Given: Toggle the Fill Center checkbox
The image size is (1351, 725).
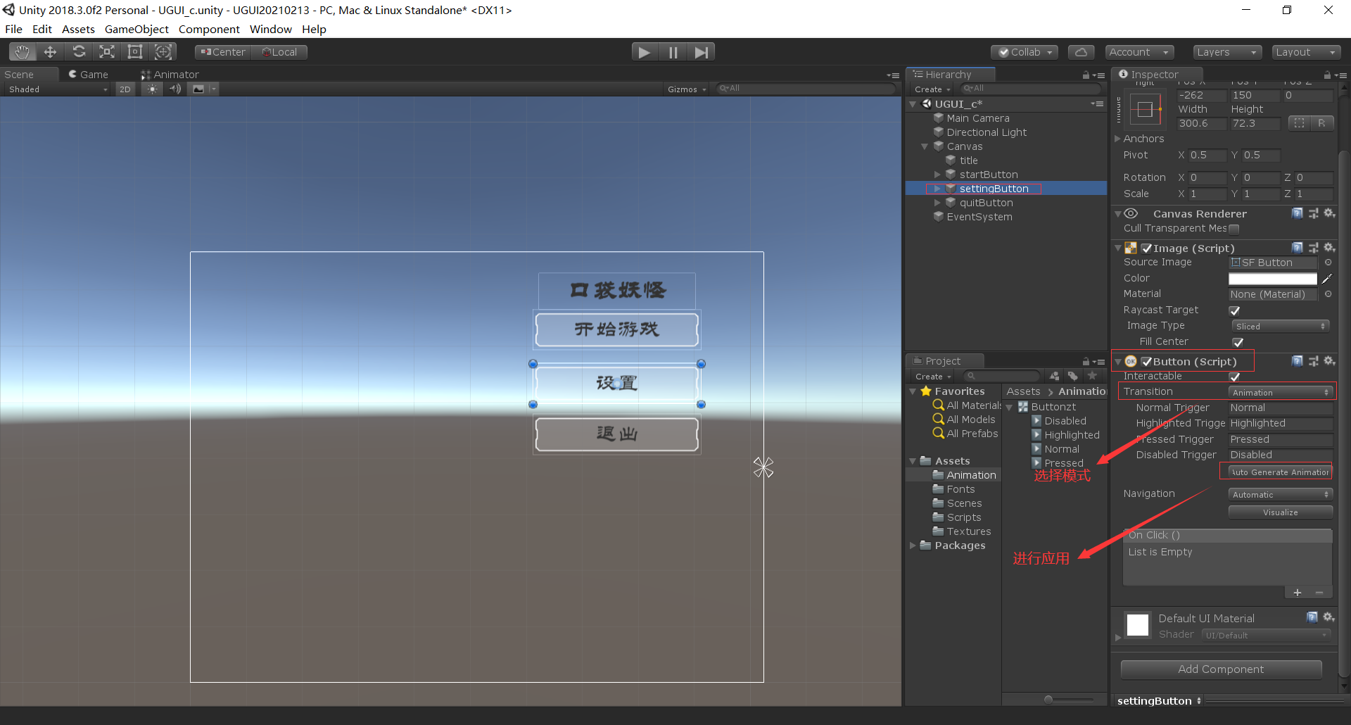Looking at the screenshot, I should [x=1239, y=343].
